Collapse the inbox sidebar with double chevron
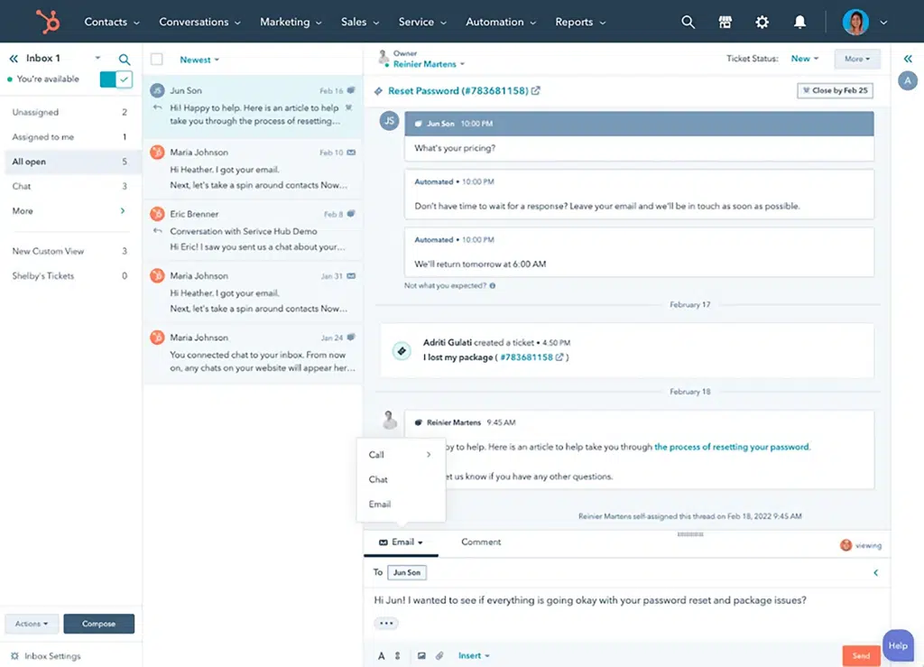The image size is (924, 667). click(14, 59)
